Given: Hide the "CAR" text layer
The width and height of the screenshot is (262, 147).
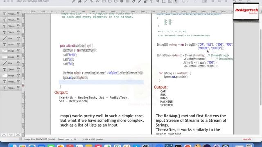Looking at the screenshot, I should pos(18,44).
